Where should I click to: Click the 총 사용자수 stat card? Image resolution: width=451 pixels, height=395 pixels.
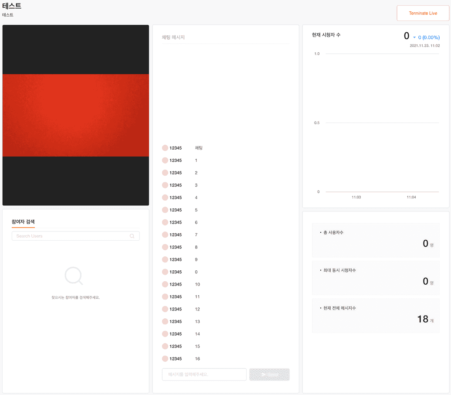pyautogui.click(x=376, y=240)
